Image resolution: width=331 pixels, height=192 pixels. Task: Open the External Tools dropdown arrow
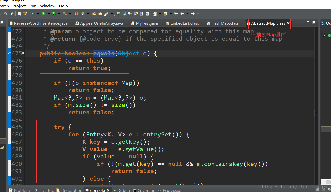pos(70,14)
